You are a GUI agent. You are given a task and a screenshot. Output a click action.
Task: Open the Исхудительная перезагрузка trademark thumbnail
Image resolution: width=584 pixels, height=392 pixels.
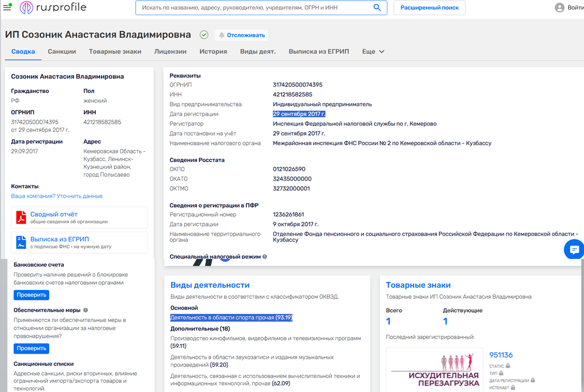coord(434,370)
